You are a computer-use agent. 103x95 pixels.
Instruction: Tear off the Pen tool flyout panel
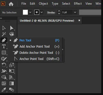pyautogui.click(x=63, y=49)
